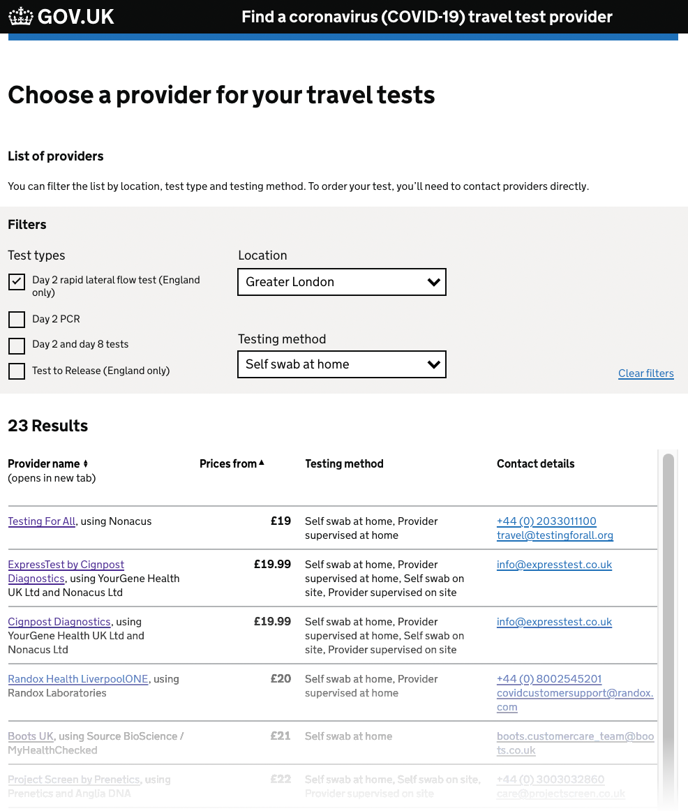Open the Location dropdown

(x=341, y=282)
